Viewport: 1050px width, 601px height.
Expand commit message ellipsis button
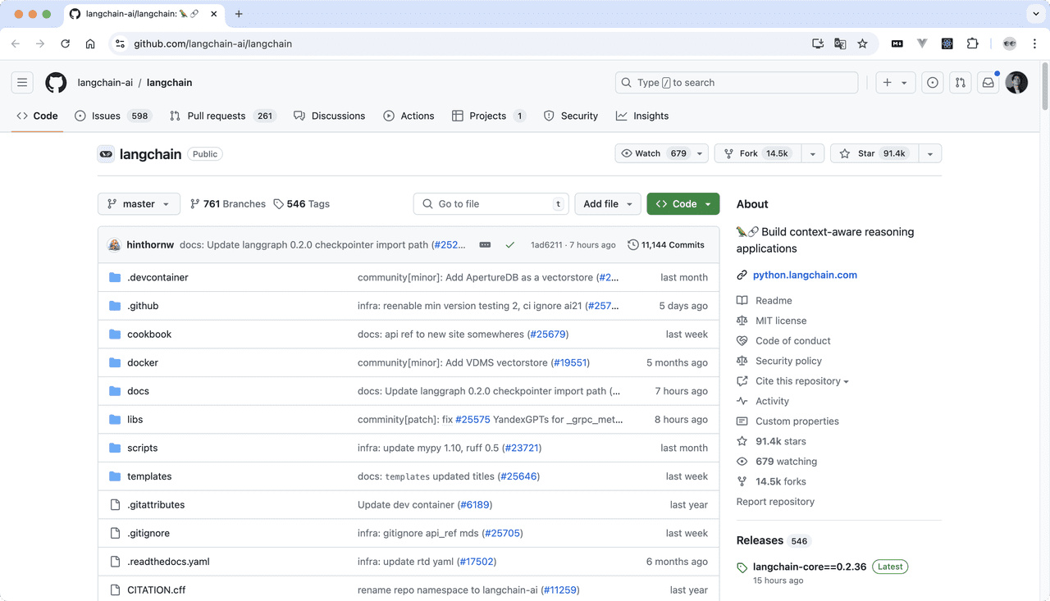(485, 244)
